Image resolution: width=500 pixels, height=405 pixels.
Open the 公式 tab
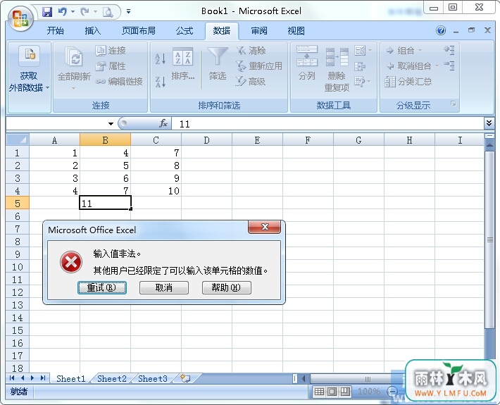pyautogui.click(x=185, y=31)
